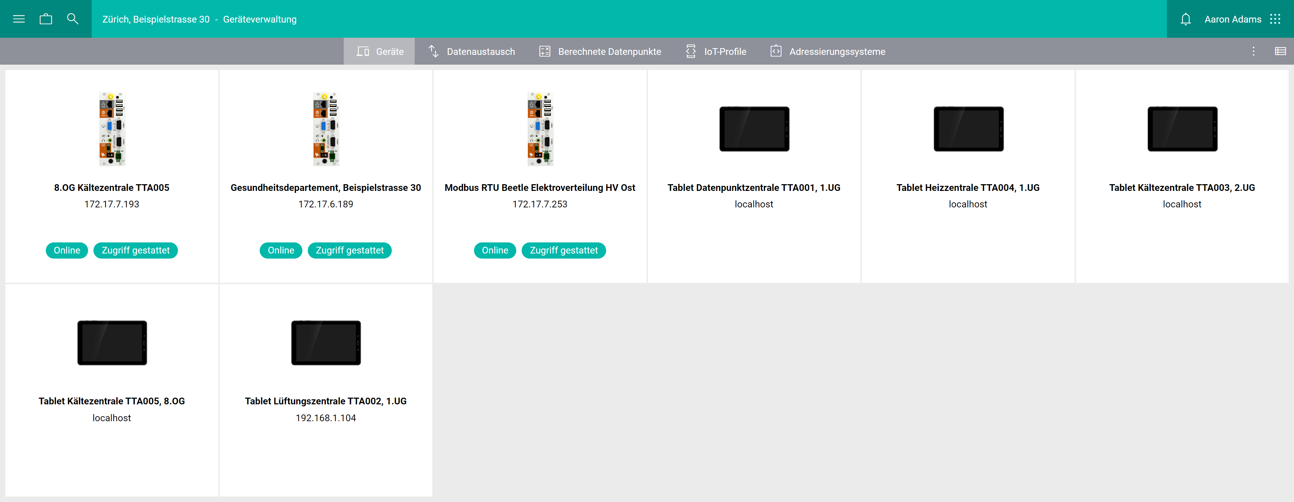Click the Online badge for Gesundheitsdepartement
The height and width of the screenshot is (502, 1294).
click(281, 250)
